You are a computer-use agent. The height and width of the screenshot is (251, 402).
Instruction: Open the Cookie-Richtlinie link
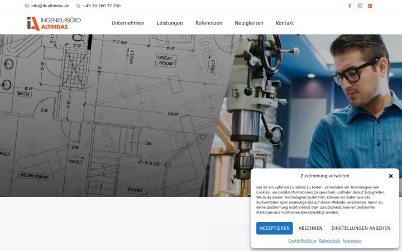pyautogui.click(x=302, y=241)
